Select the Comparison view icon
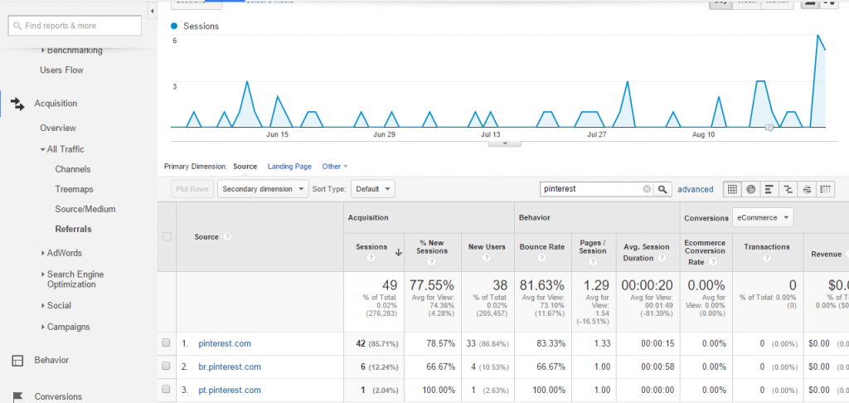 pos(788,189)
